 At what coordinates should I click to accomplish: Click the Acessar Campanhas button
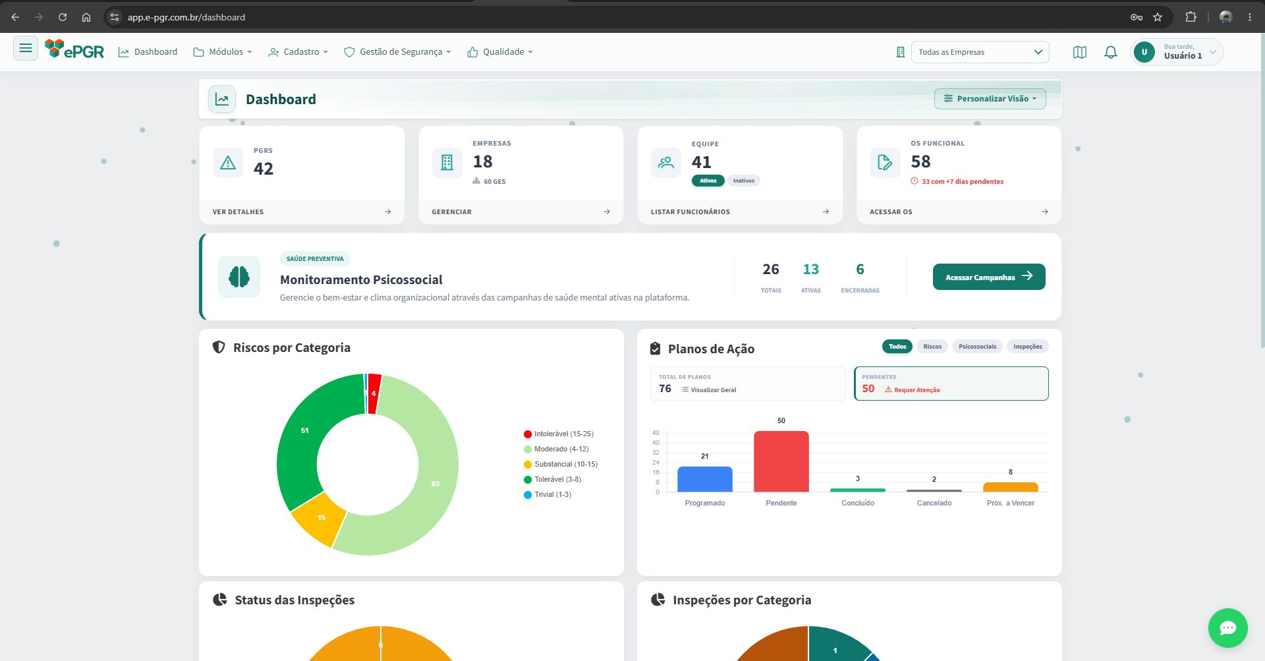[989, 277]
